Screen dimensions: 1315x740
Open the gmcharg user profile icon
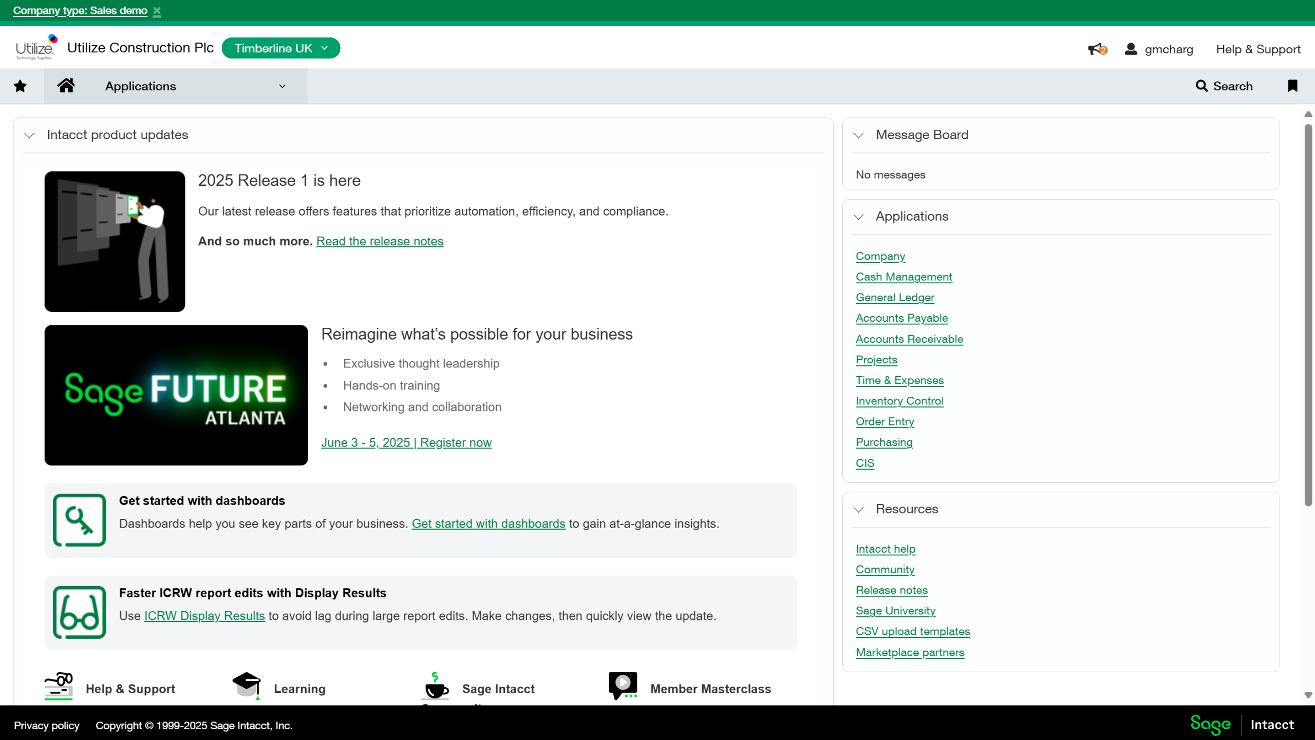[1130, 49]
